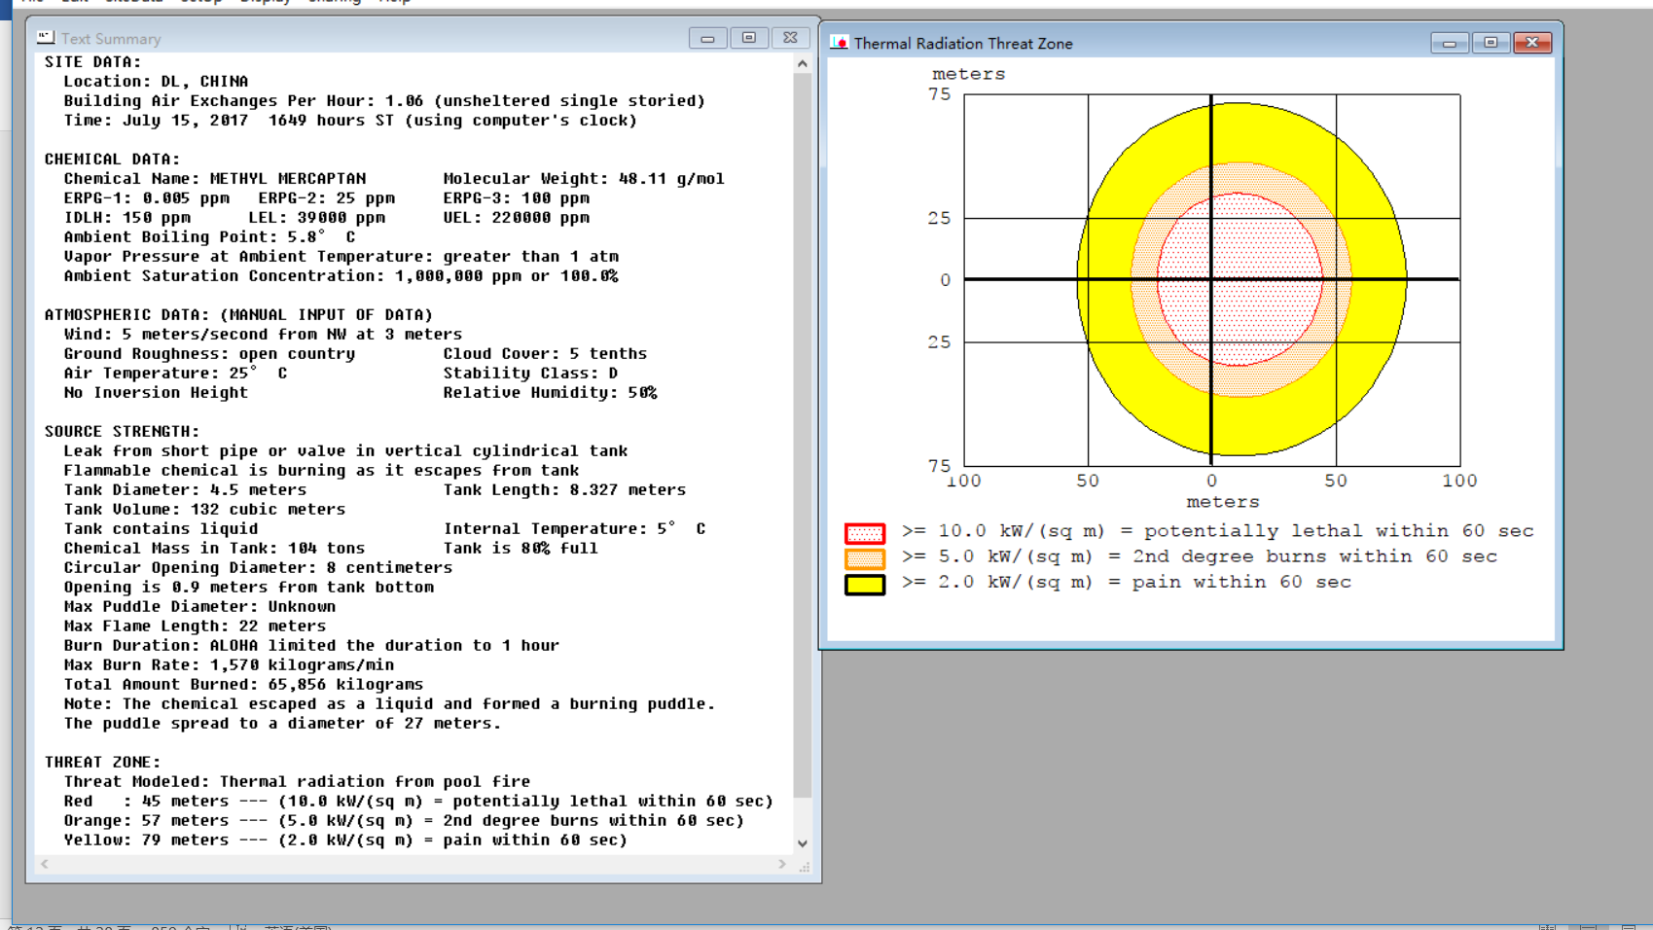Click the down arrow of Text Summary scrollbar

click(802, 843)
